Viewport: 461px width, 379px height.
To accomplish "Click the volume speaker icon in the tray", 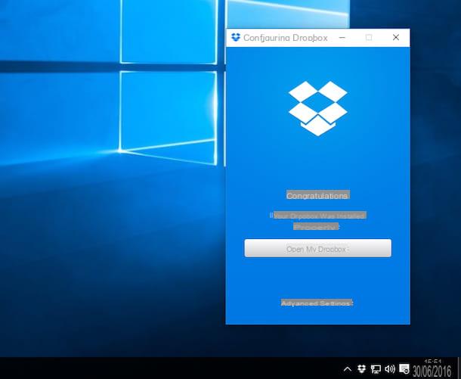I will [390, 368].
